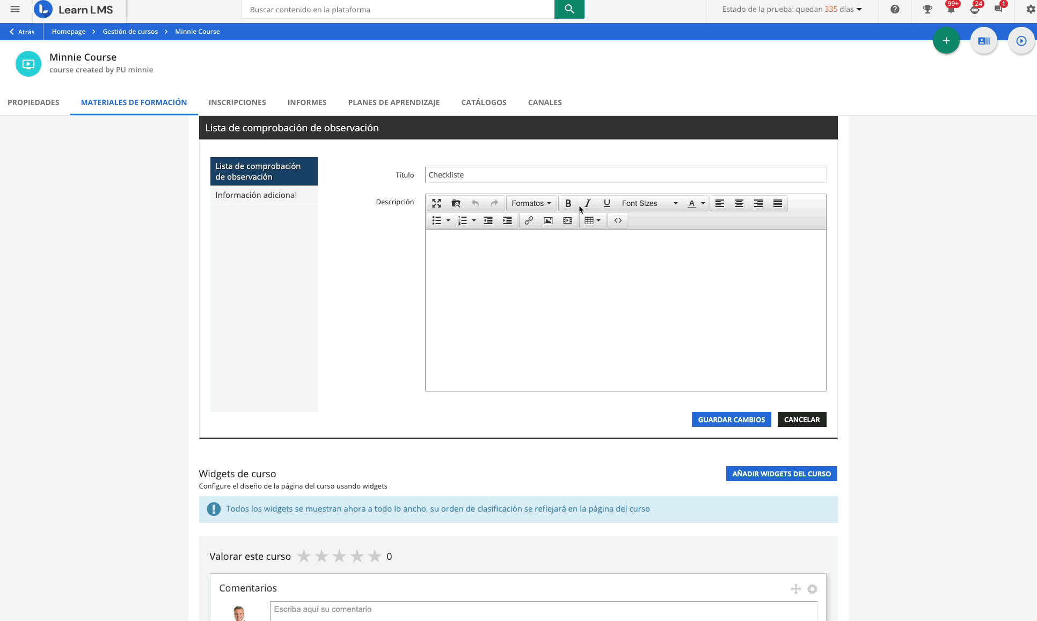Go back with Atrás link
The width and height of the screenshot is (1037, 621).
click(22, 32)
